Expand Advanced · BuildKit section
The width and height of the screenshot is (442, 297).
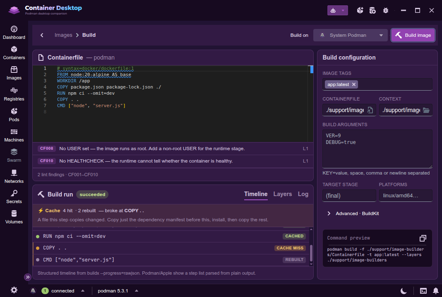pyautogui.click(x=353, y=213)
